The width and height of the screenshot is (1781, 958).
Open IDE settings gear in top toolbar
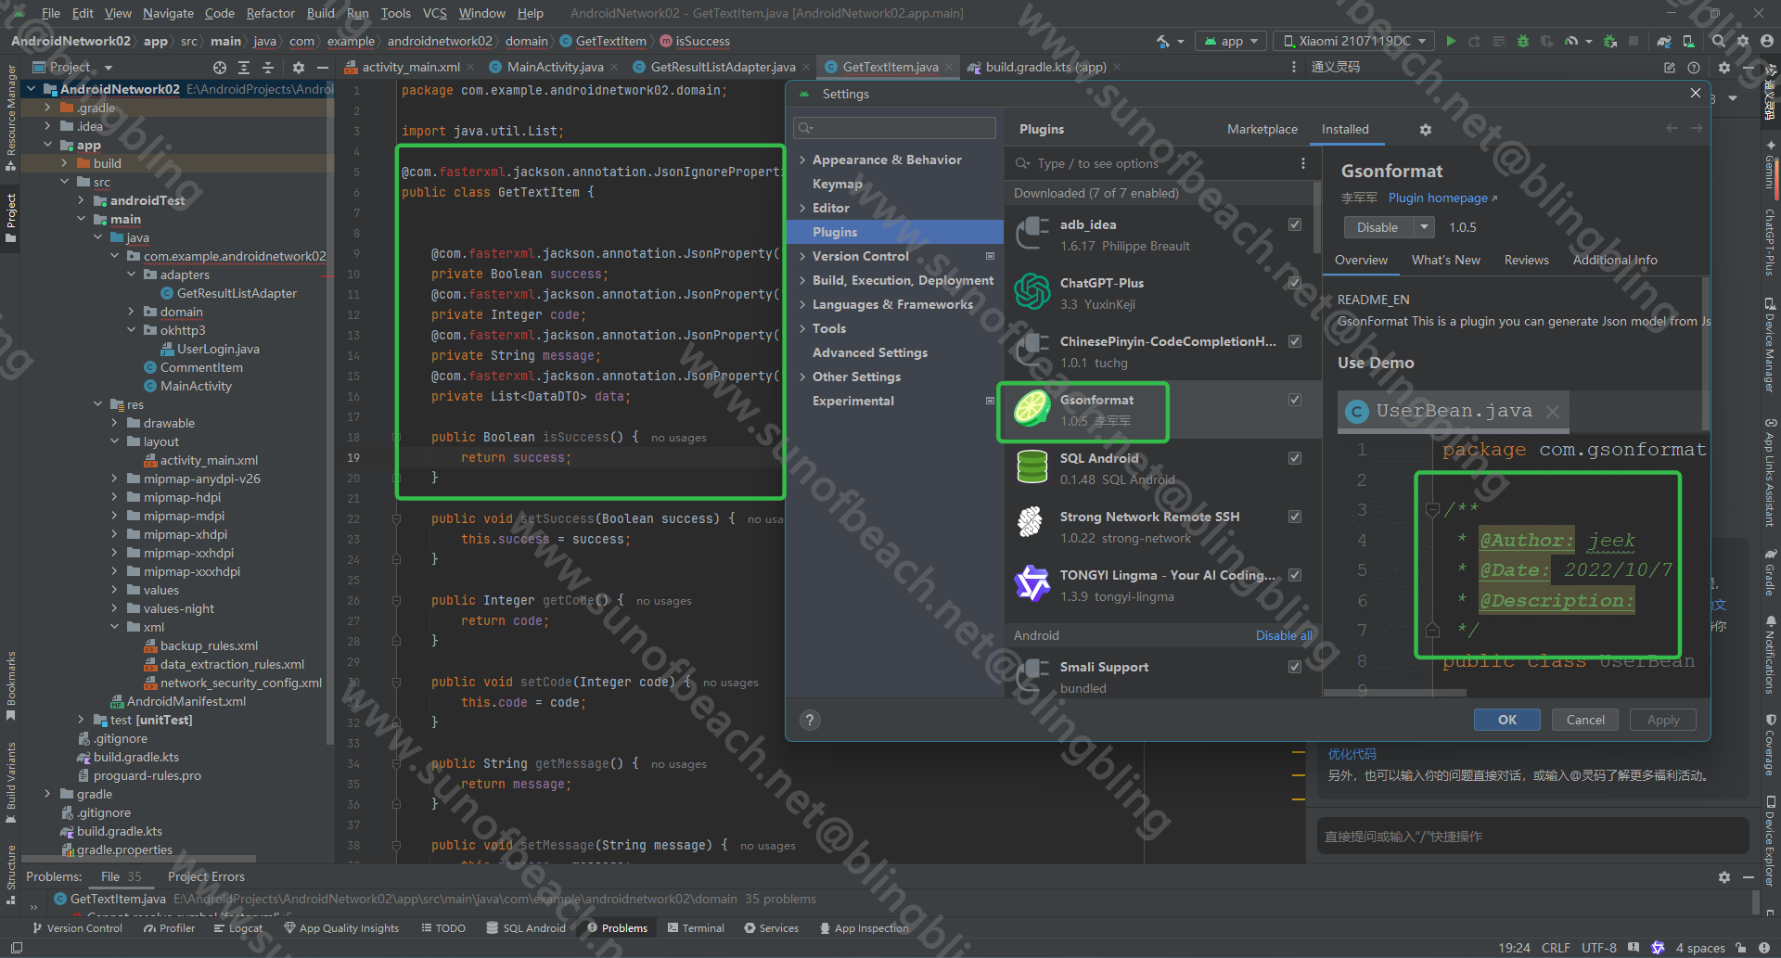(x=1743, y=41)
